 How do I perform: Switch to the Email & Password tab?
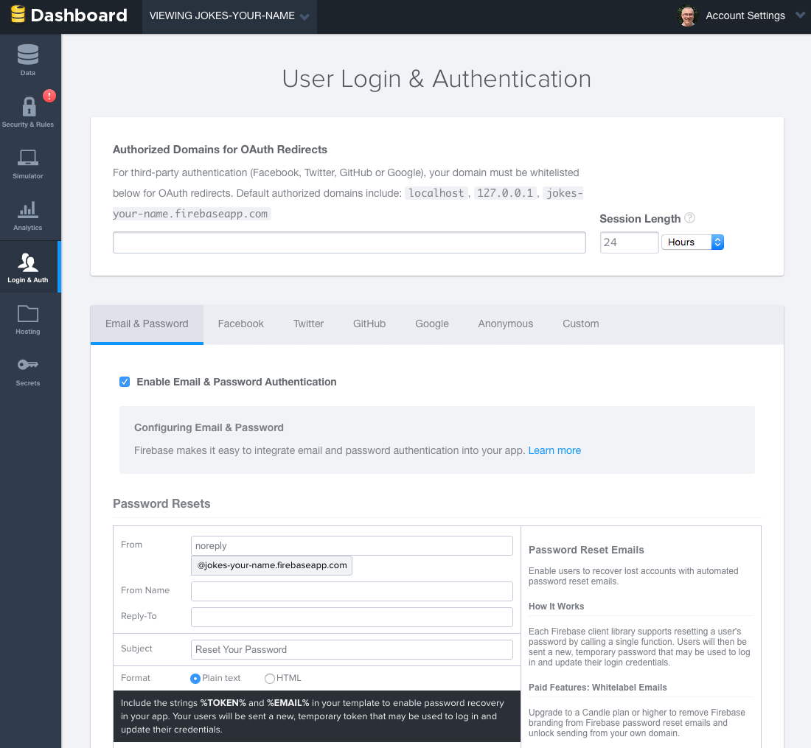click(147, 324)
